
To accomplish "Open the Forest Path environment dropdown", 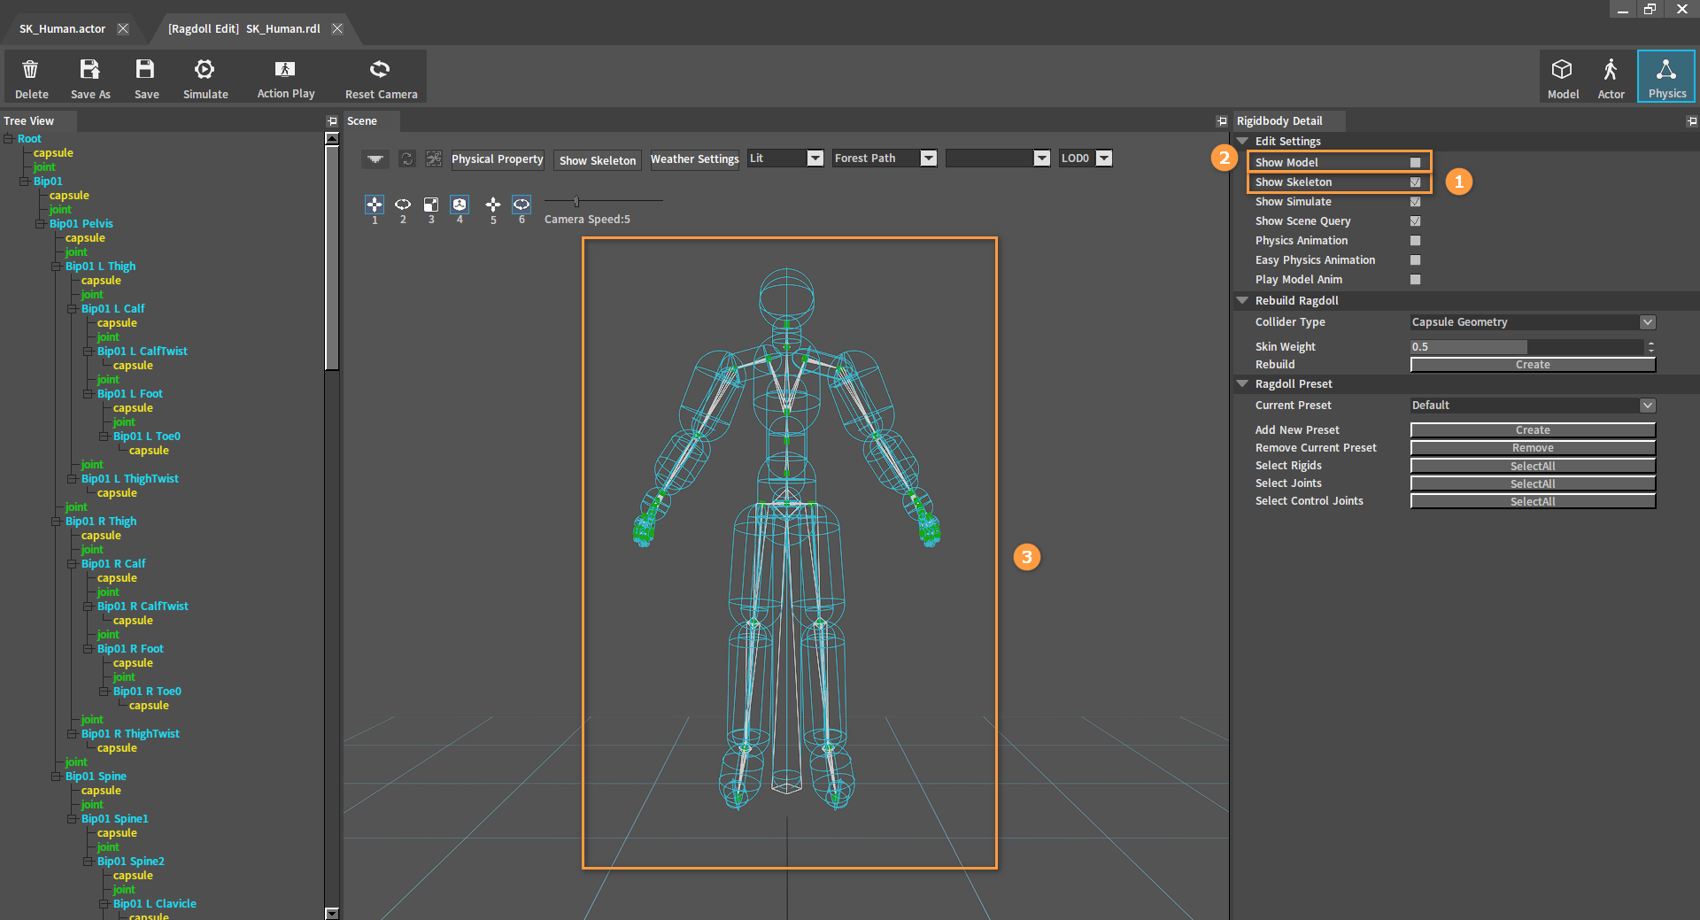I will tap(885, 158).
